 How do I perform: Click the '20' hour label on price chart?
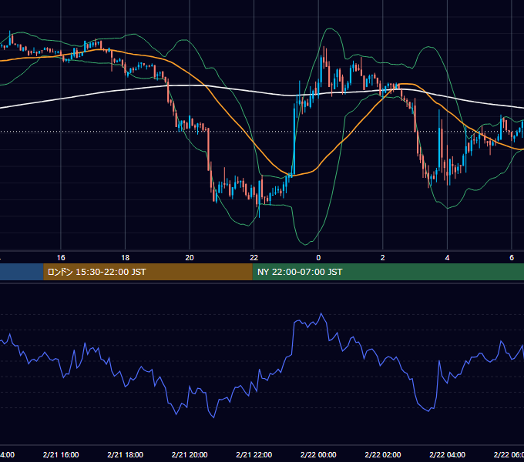[x=190, y=258]
